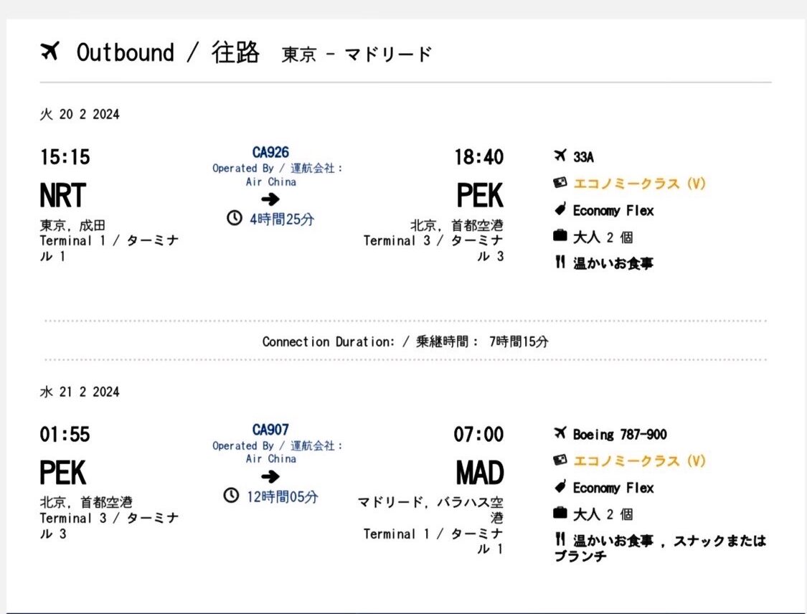Click the 07:00 arrival time
This screenshot has height=614, width=807.
pos(478,435)
